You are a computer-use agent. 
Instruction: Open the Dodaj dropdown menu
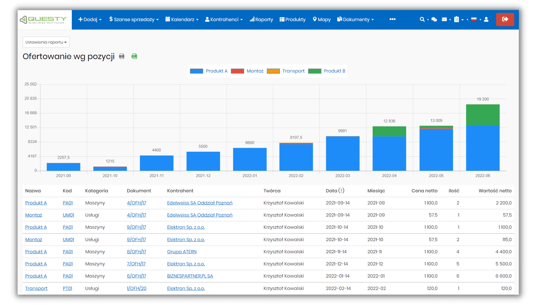tap(90, 20)
